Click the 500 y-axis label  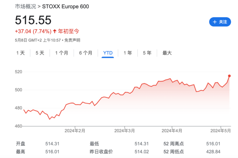click(18, 90)
